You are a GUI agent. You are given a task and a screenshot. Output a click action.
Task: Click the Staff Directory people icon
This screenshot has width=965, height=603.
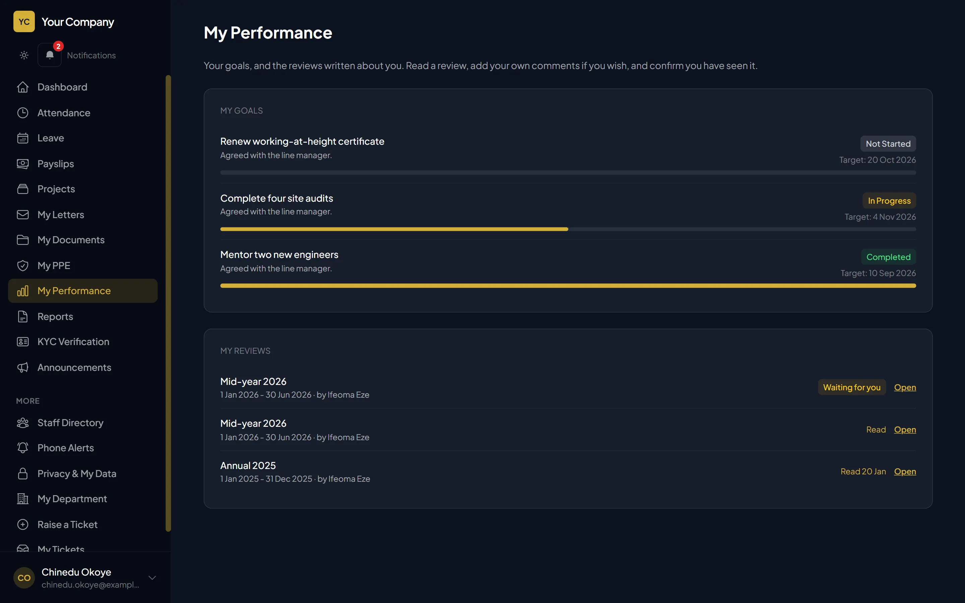coord(23,423)
